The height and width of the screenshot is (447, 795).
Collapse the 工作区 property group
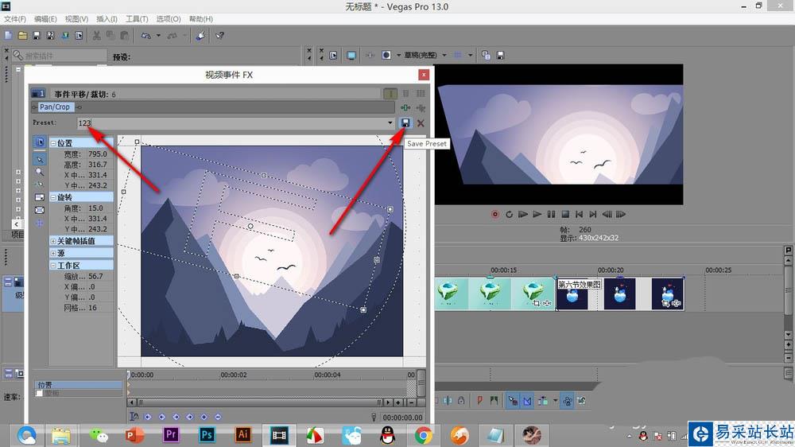tap(53, 266)
